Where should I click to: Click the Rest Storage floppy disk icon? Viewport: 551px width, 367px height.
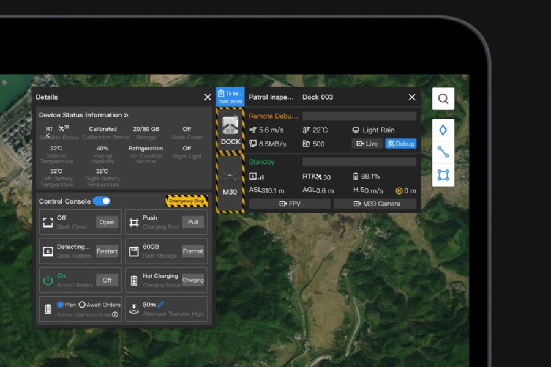pyautogui.click(x=134, y=251)
